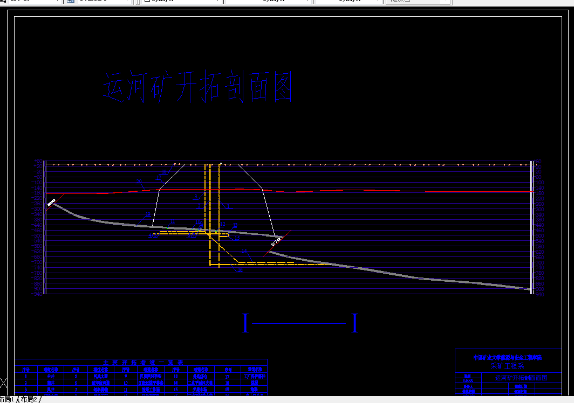Click the 主井 cell in the roadway table
This screenshot has height=403, width=574.
point(51,376)
